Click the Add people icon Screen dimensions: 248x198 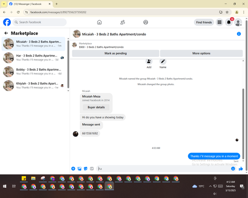coord(149,61)
